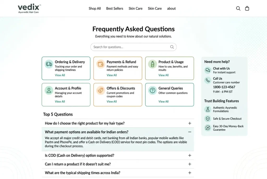Select the about menu item
This screenshot has width=267, height=179.
tap(171, 8)
